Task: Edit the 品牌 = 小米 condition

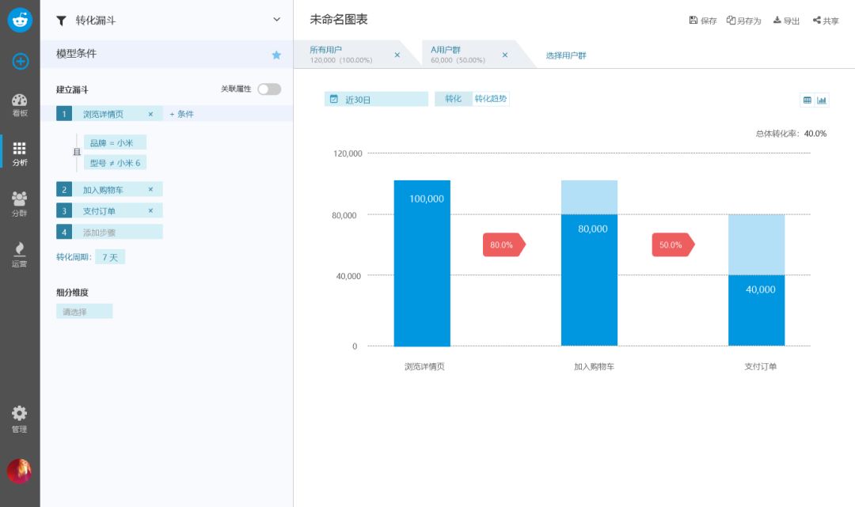Action: coord(115,142)
